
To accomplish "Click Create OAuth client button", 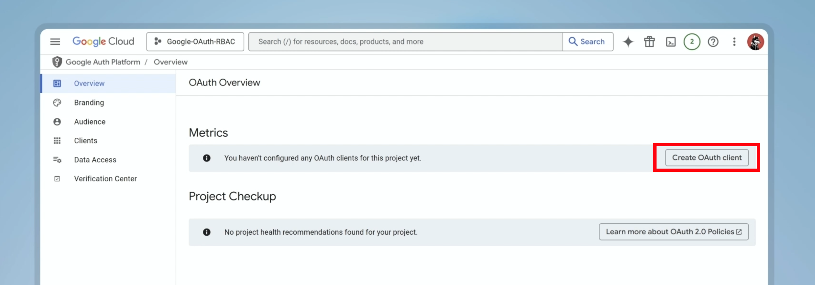I will point(707,158).
